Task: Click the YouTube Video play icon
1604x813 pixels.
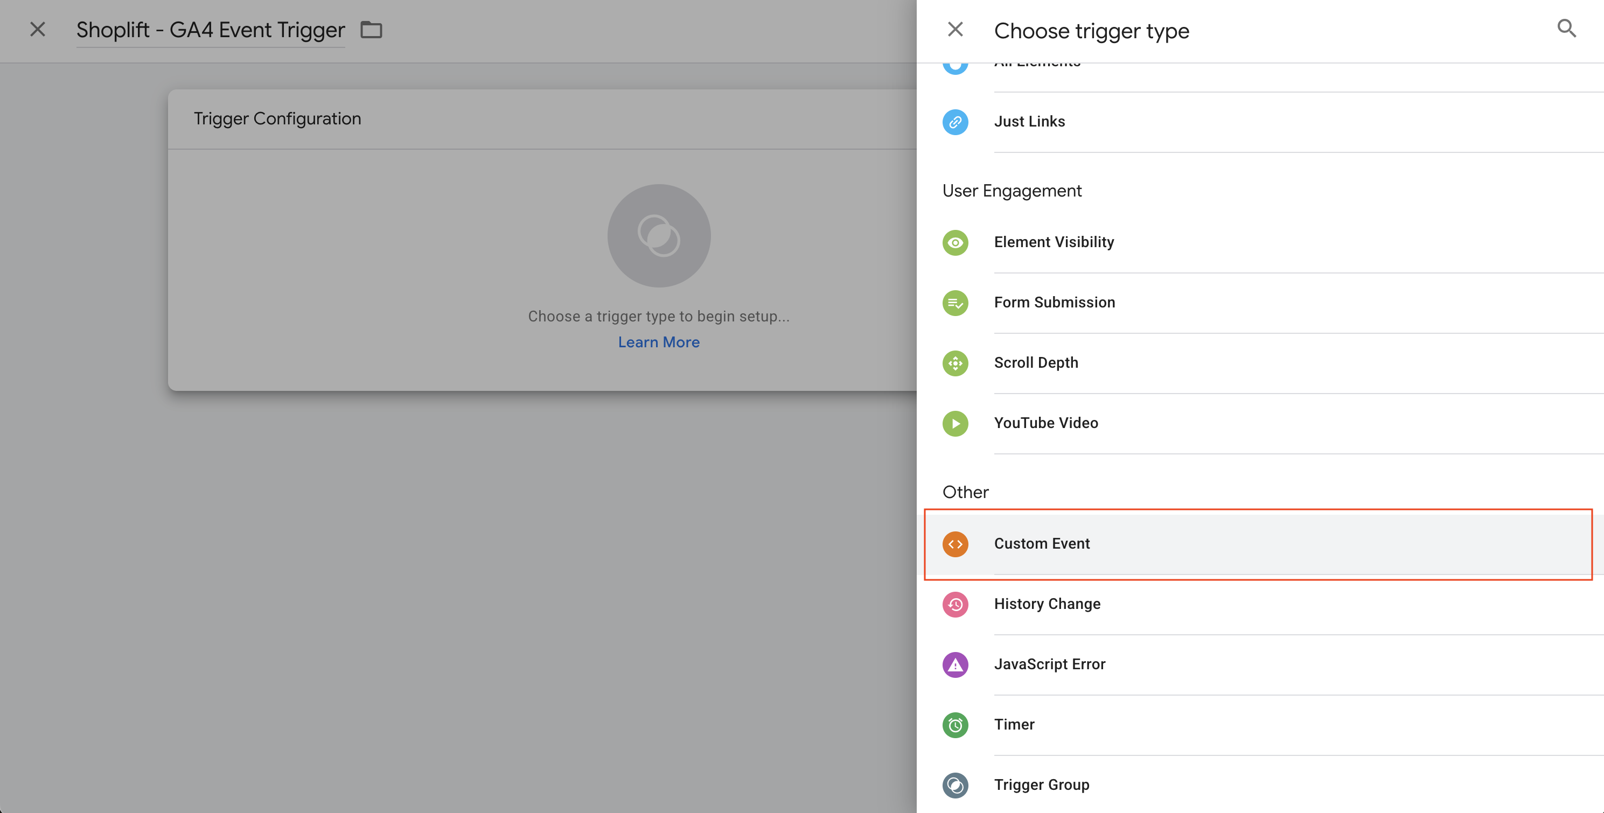Action: (954, 423)
